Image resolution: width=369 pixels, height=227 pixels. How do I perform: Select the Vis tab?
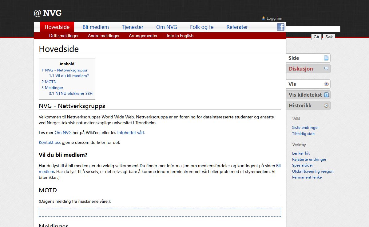click(x=308, y=84)
